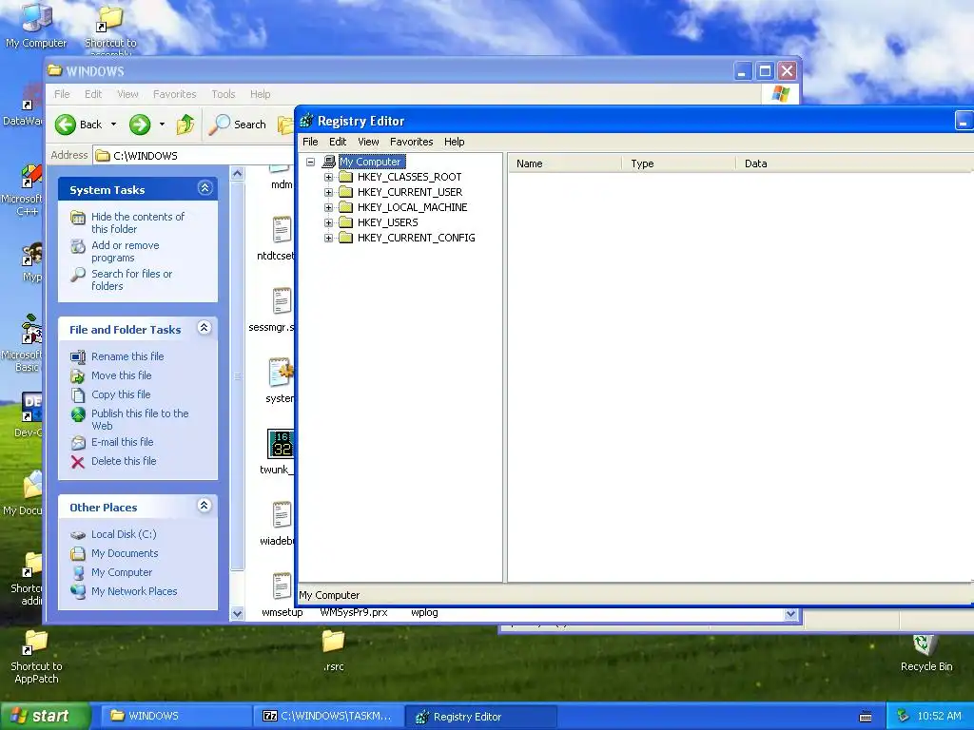974x730 pixels.
Task: Open My Computer in Other Places
Action: 121,572
